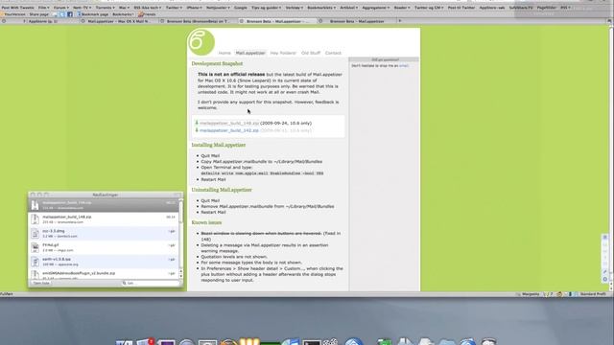The width and height of the screenshot is (614, 345).
Task: Click the defaults write terminal command text
Action: click(262, 173)
